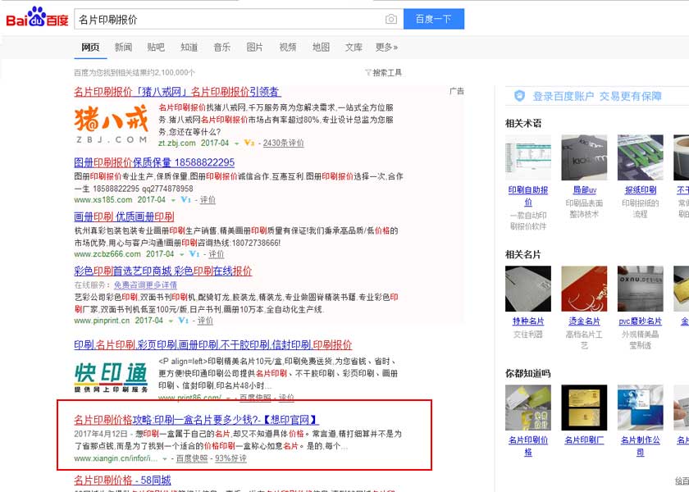Open 图册印刷报价保质保量 18588822295 link
Image resolution: width=689 pixels, height=492 pixels.
154,162
